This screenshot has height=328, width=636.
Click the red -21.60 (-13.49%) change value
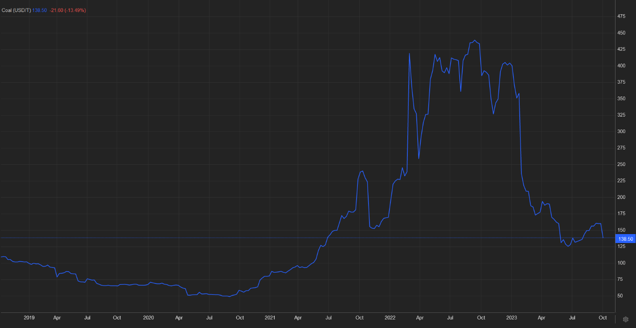(67, 10)
